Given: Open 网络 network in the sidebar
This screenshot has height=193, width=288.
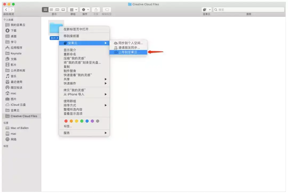Looking at the screenshot, I should (x=22, y=139).
